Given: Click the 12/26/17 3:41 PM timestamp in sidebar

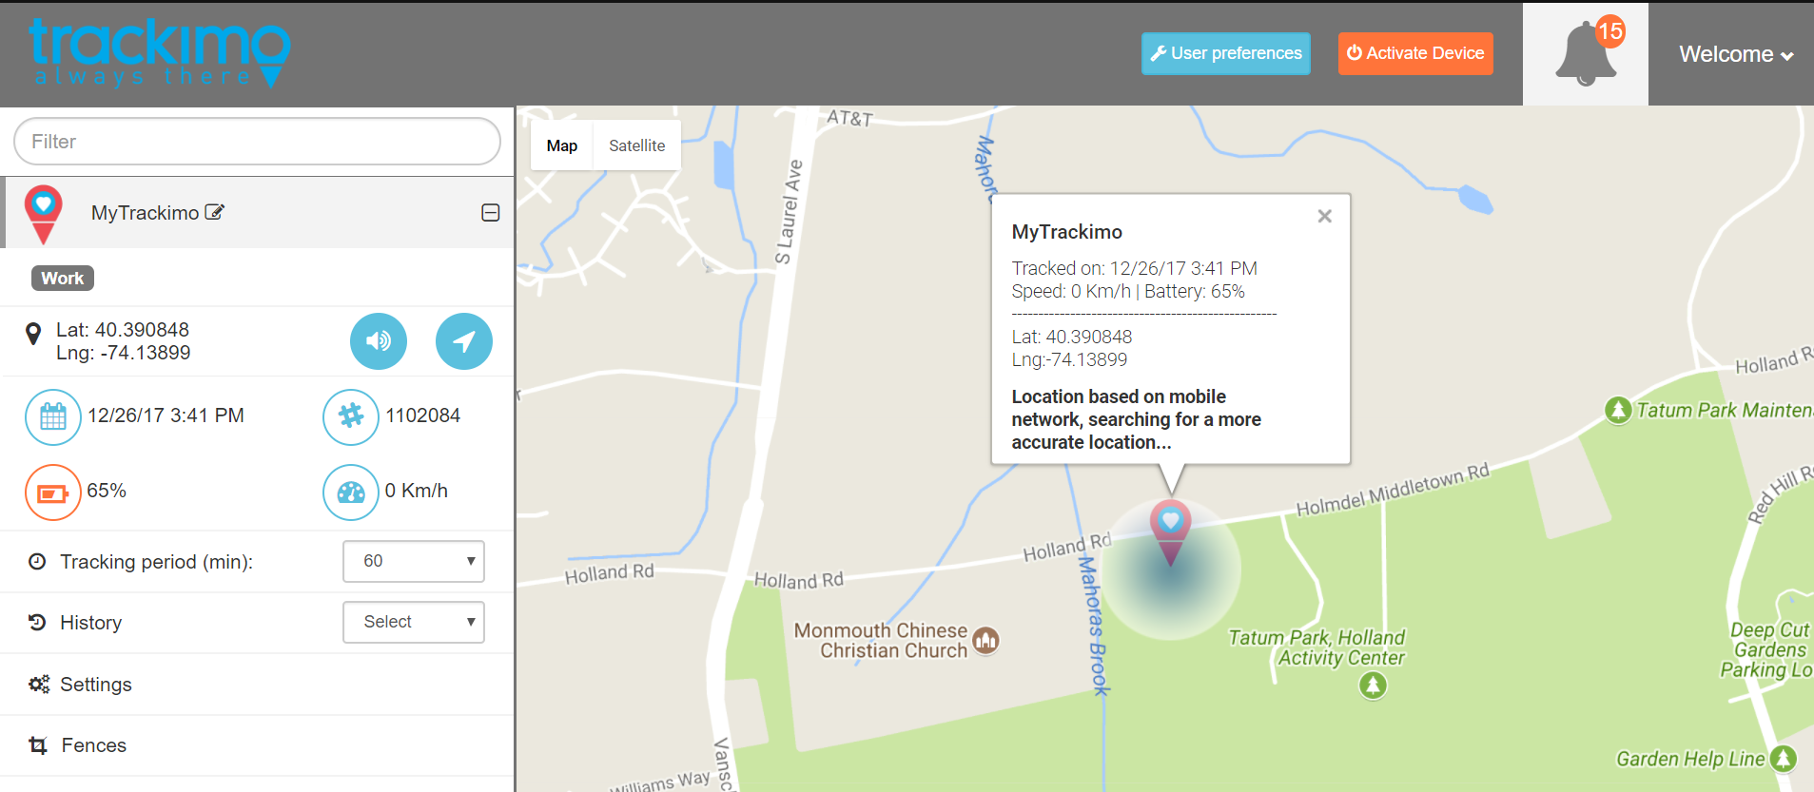Looking at the screenshot, I should click(x=166, y=415).
